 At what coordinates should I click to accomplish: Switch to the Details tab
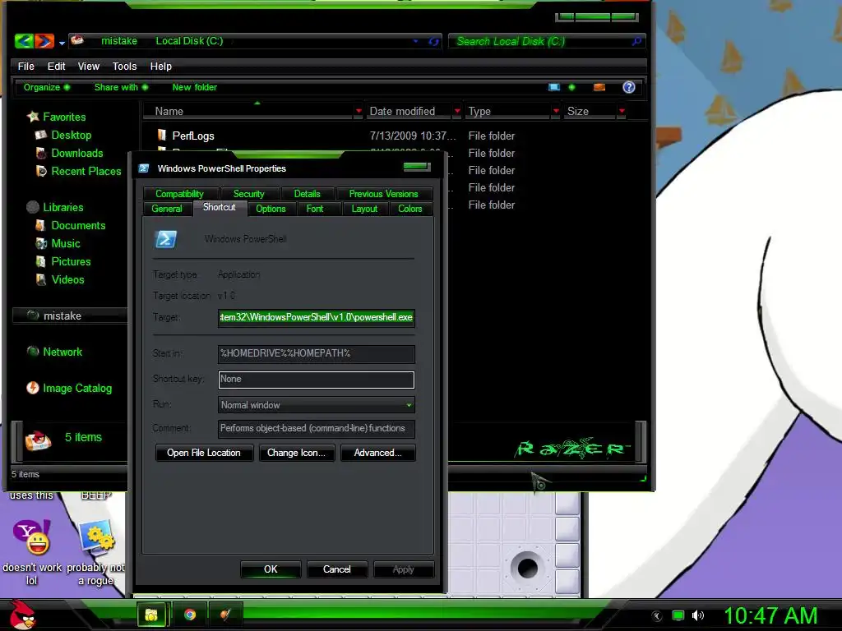(x=308, y=194)
